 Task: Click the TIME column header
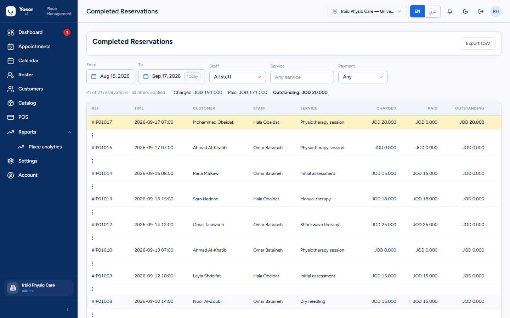coord(139,108)
